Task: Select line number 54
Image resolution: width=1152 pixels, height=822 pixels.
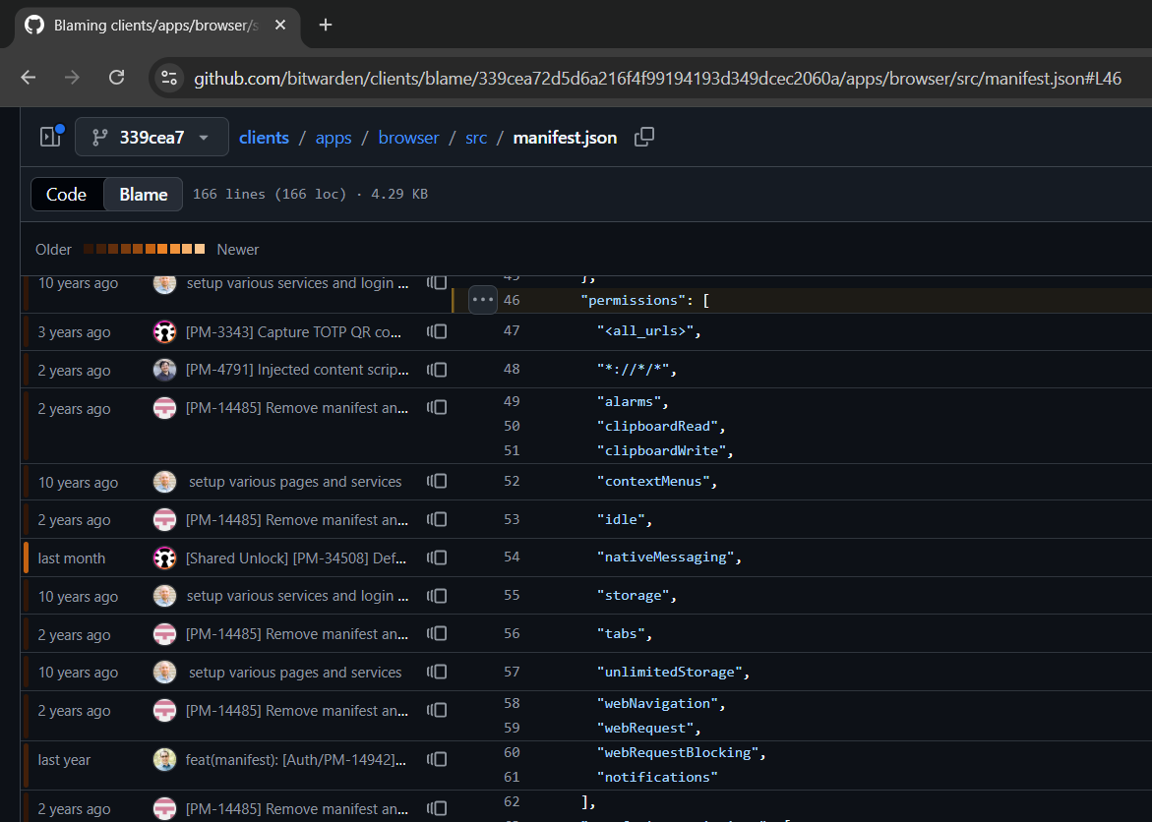Action: point(512,557)
